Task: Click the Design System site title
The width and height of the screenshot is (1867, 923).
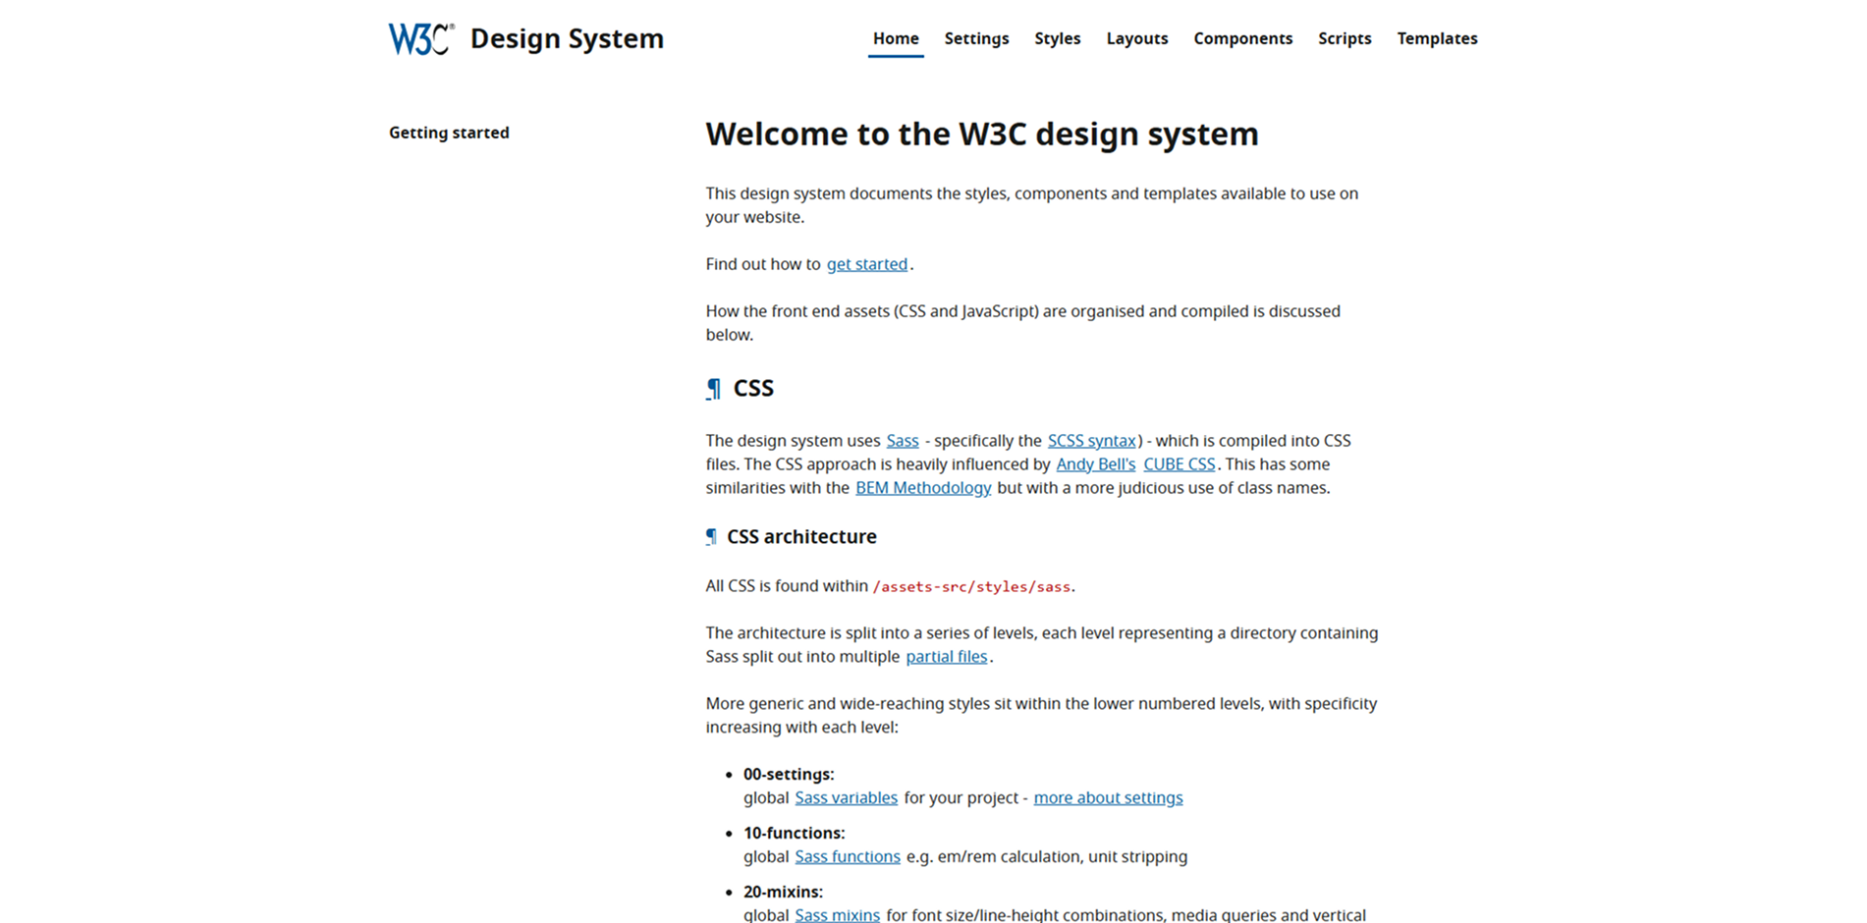Action: tap(567, 38)
